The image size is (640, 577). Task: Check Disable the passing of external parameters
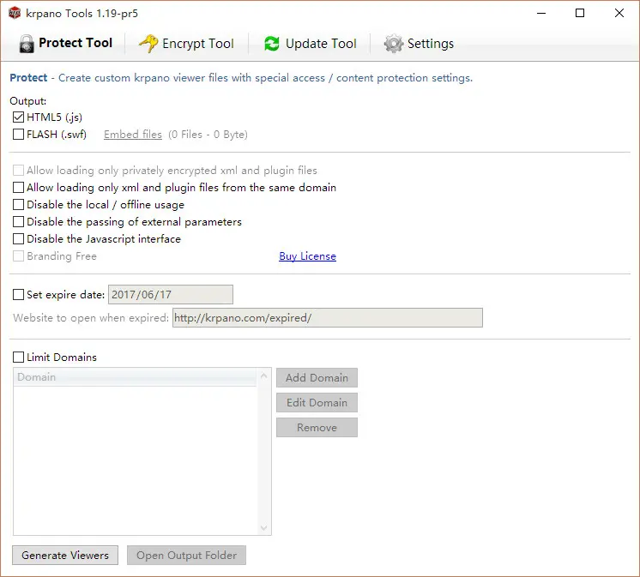(x=18, y=221)
